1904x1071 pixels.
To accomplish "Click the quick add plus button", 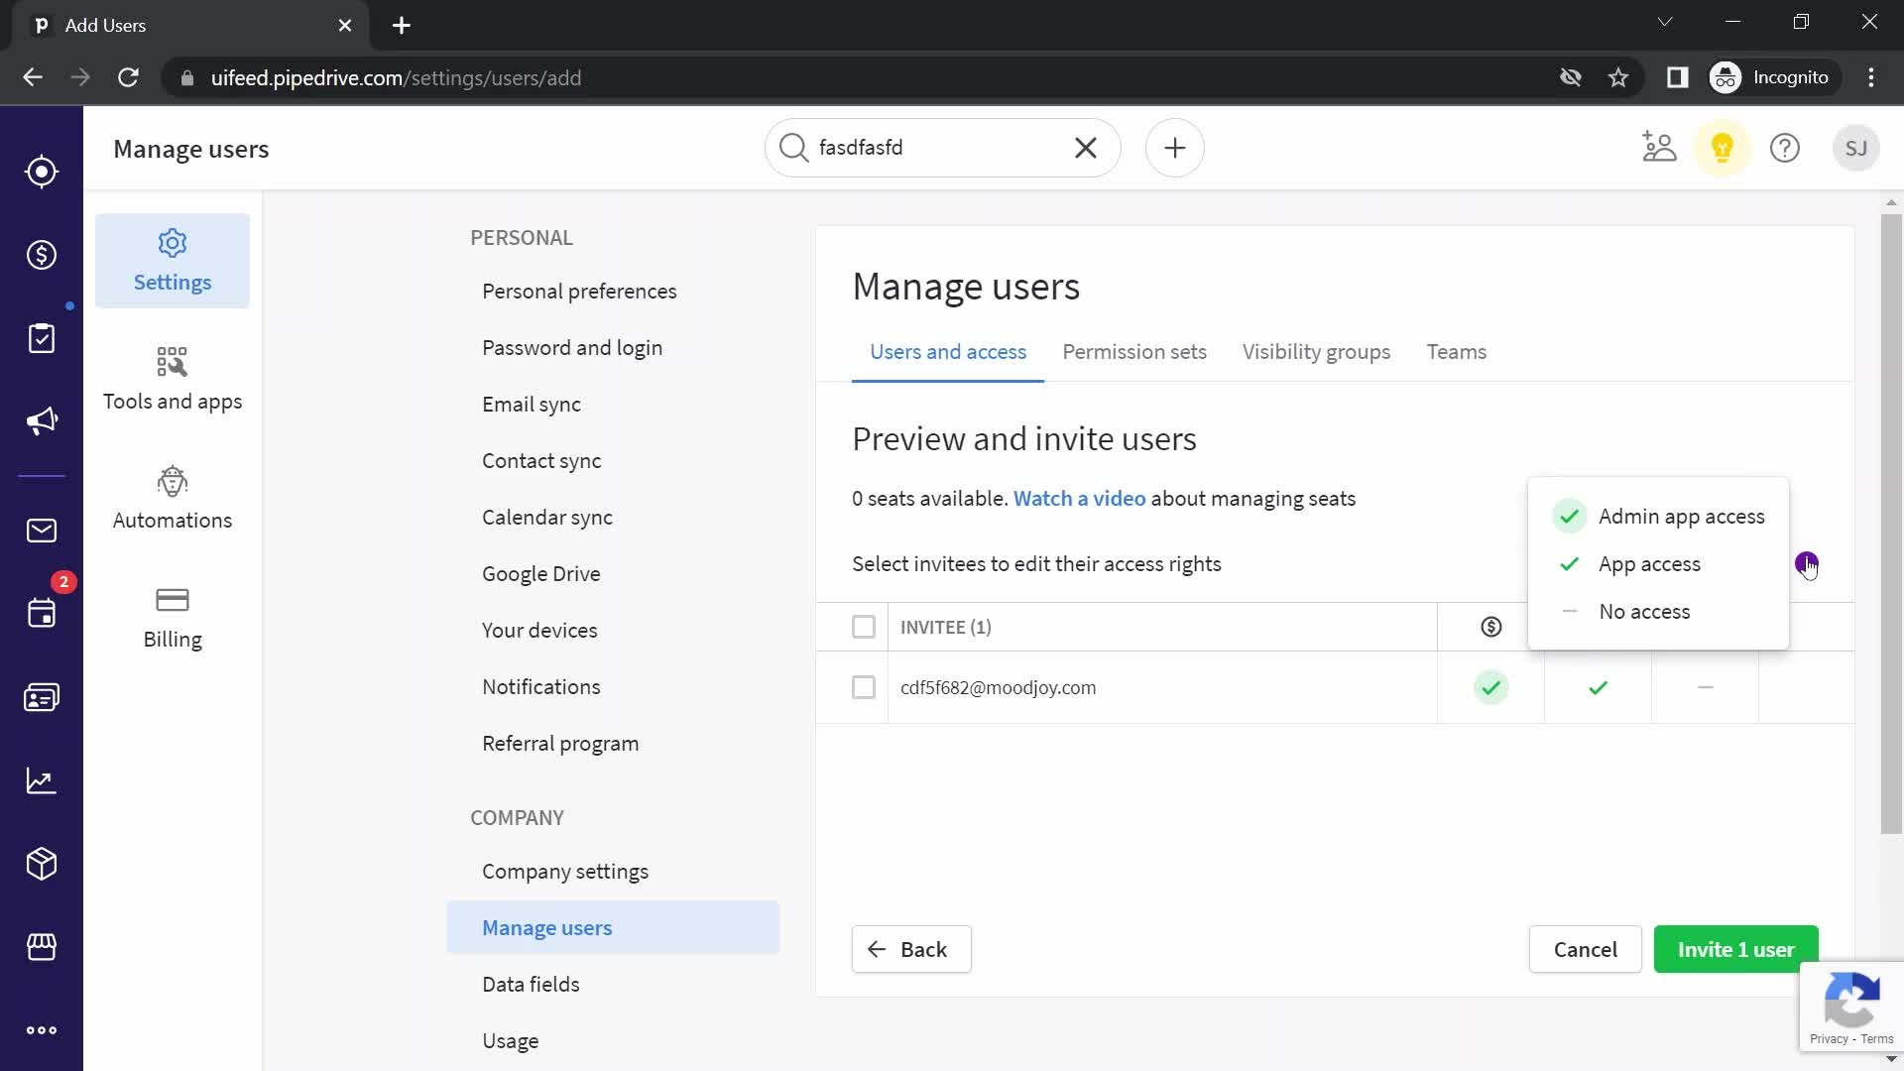I will click(x=1175, y=148).
